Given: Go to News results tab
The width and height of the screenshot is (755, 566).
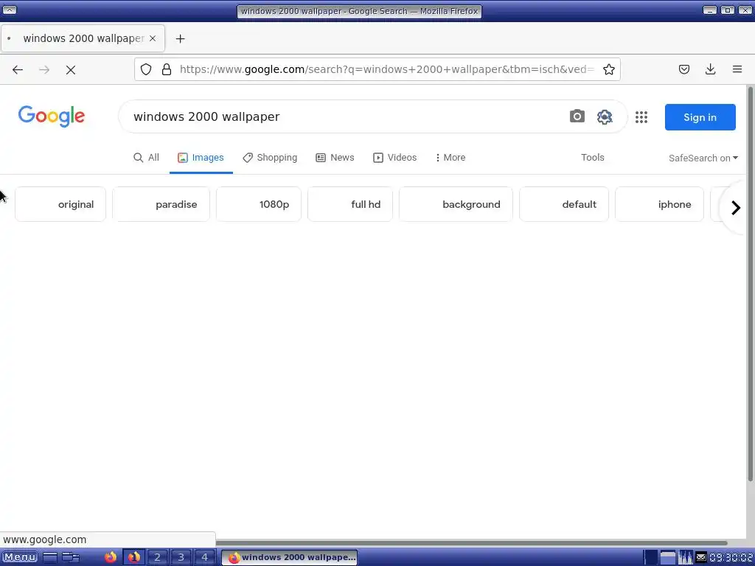Looking at the screenshot, I should point(335,158).
